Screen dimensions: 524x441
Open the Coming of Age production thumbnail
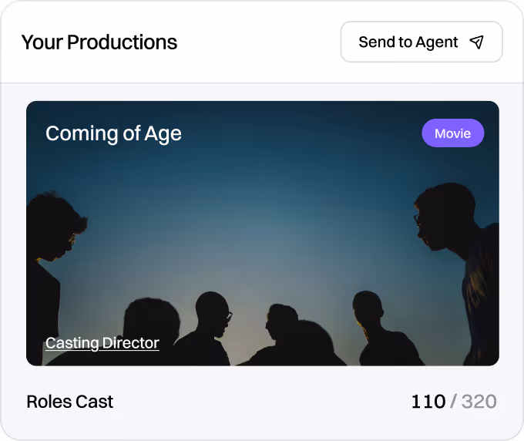263,234
